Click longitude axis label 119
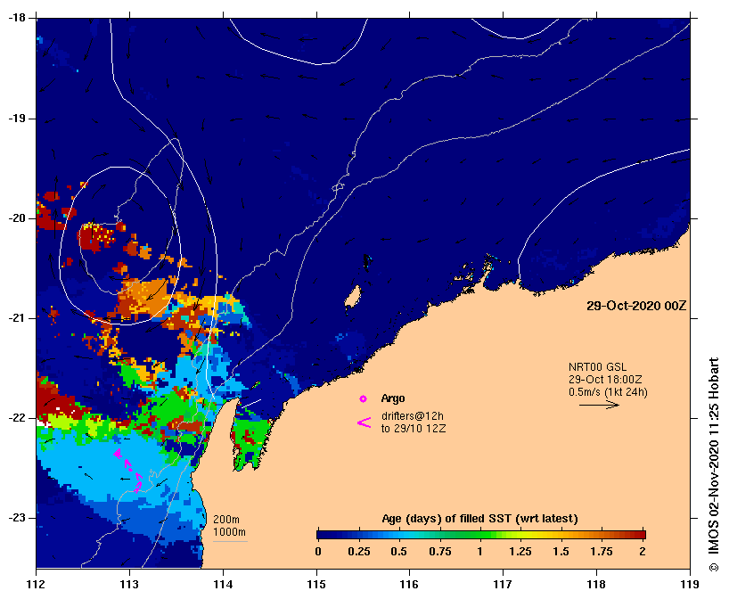This screenshot has height=599, width=729. (x=690, y=584)
